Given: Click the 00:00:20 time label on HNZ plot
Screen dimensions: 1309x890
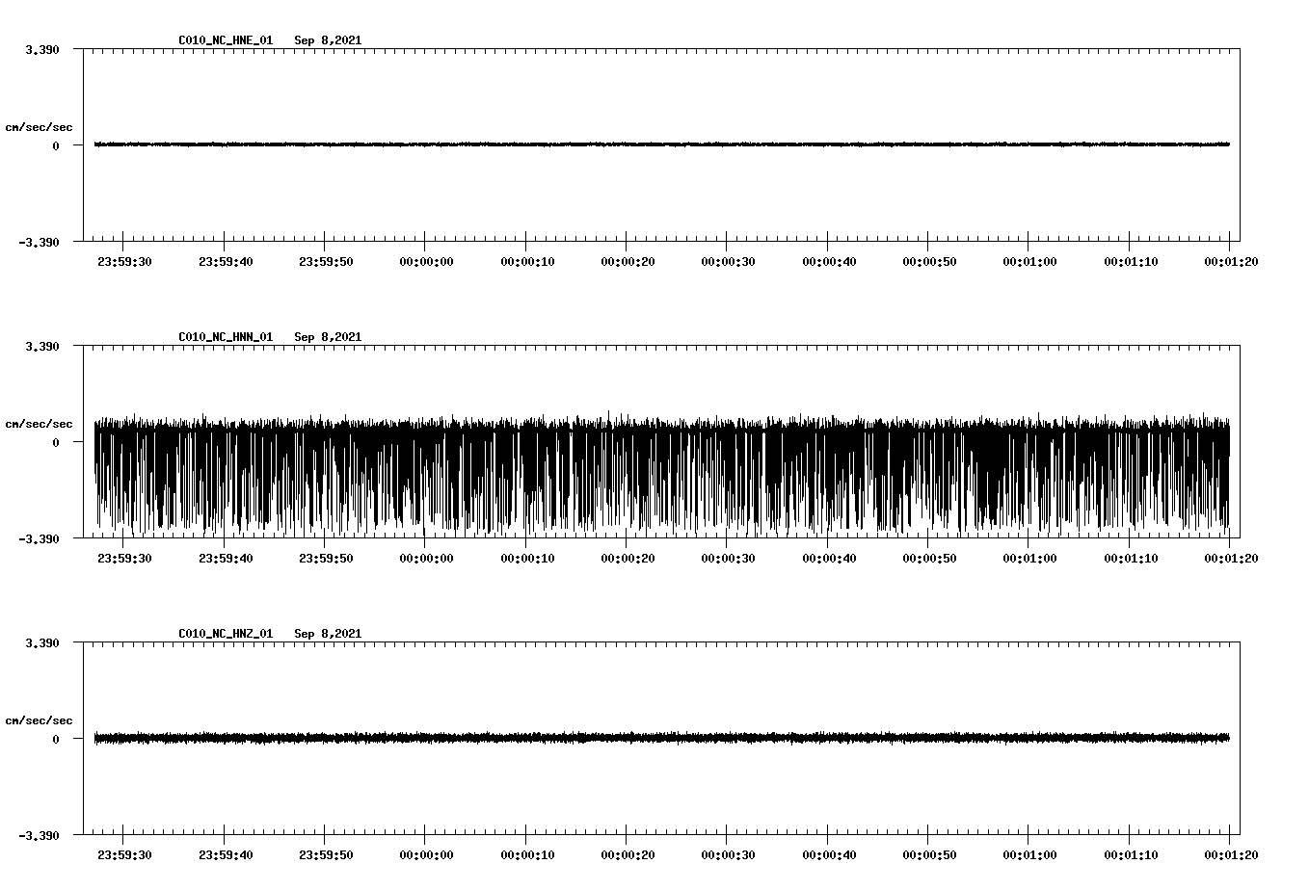Looking at the screenshot, I should (628, 854).
